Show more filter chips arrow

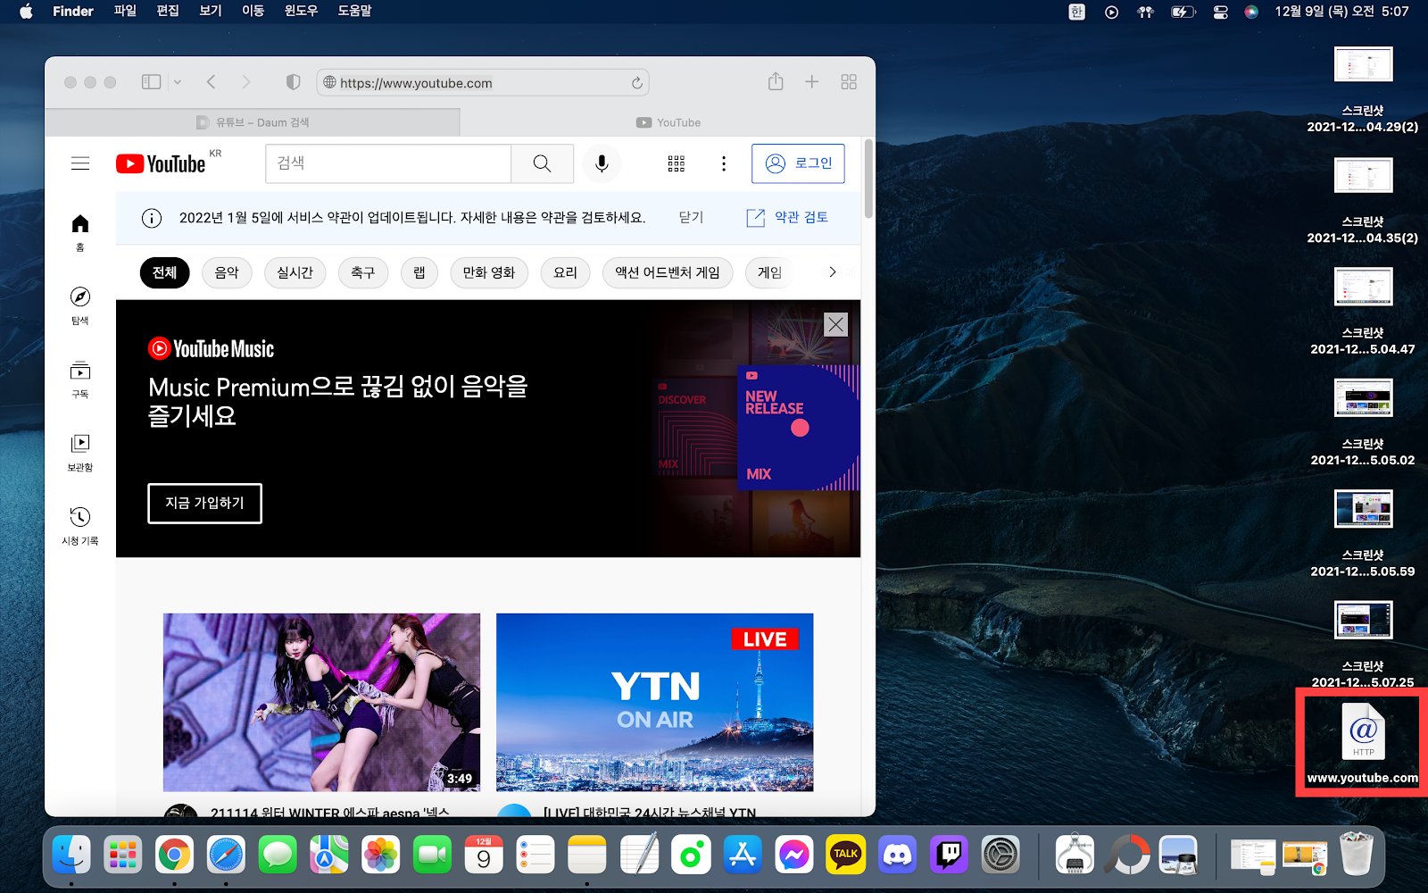(833, 272)
